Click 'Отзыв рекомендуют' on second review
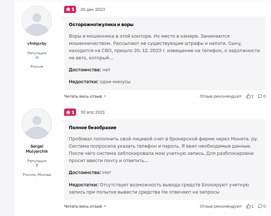 (x=221, y=206)
